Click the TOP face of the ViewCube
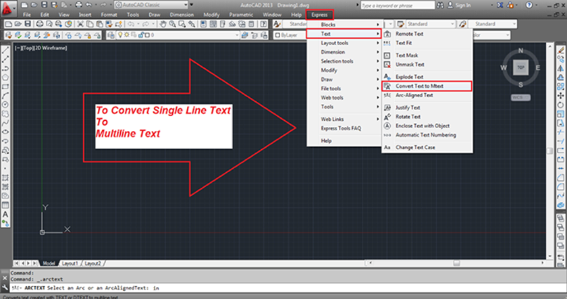Image resolution: width=567 pixels, height=299 pixels. (520, 67)
